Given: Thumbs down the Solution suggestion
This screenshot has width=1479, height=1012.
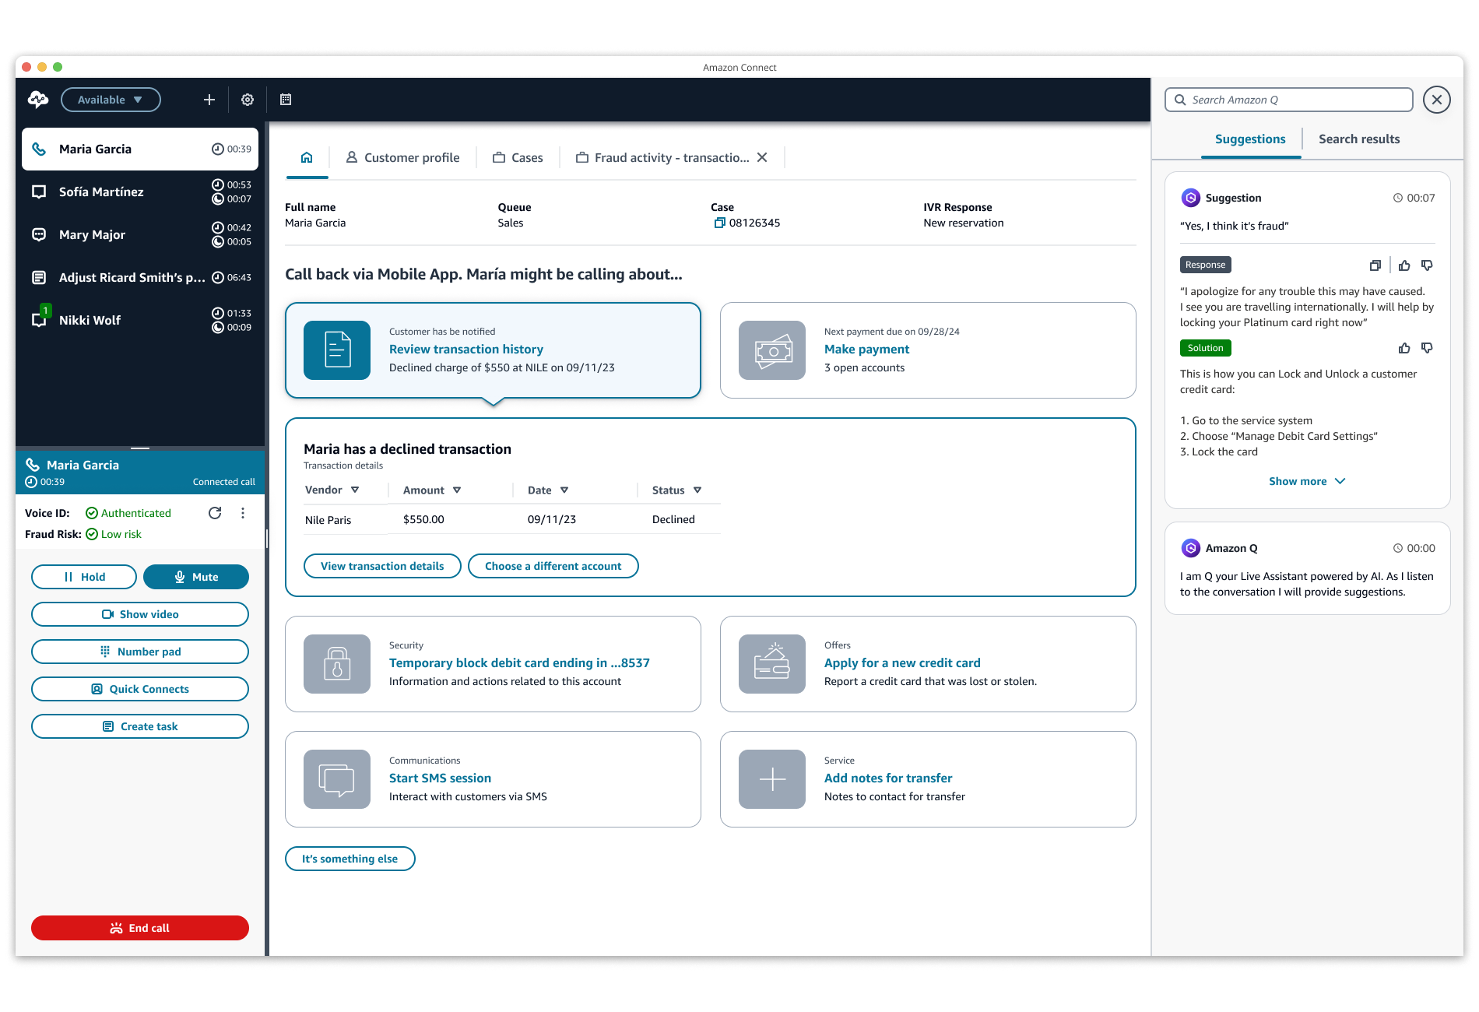Looking at the screenshot, I should point(1427,348).
